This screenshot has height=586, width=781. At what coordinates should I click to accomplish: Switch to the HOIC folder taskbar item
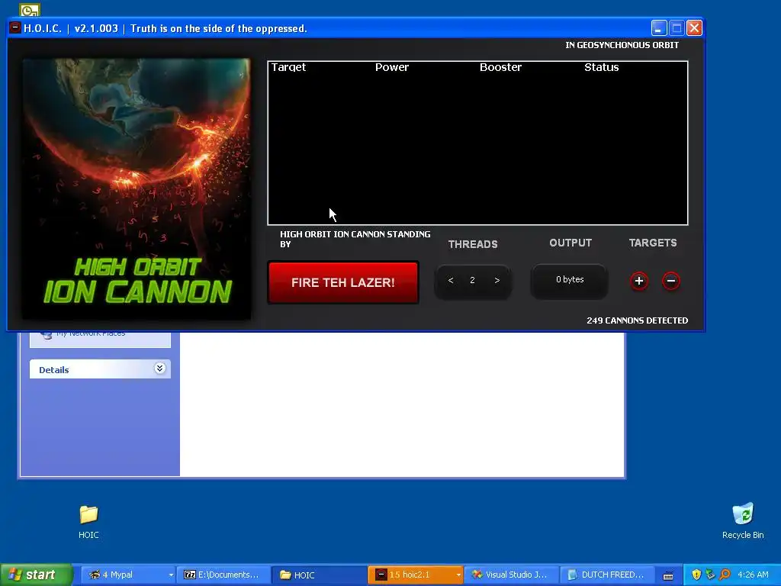pos(319,575)
